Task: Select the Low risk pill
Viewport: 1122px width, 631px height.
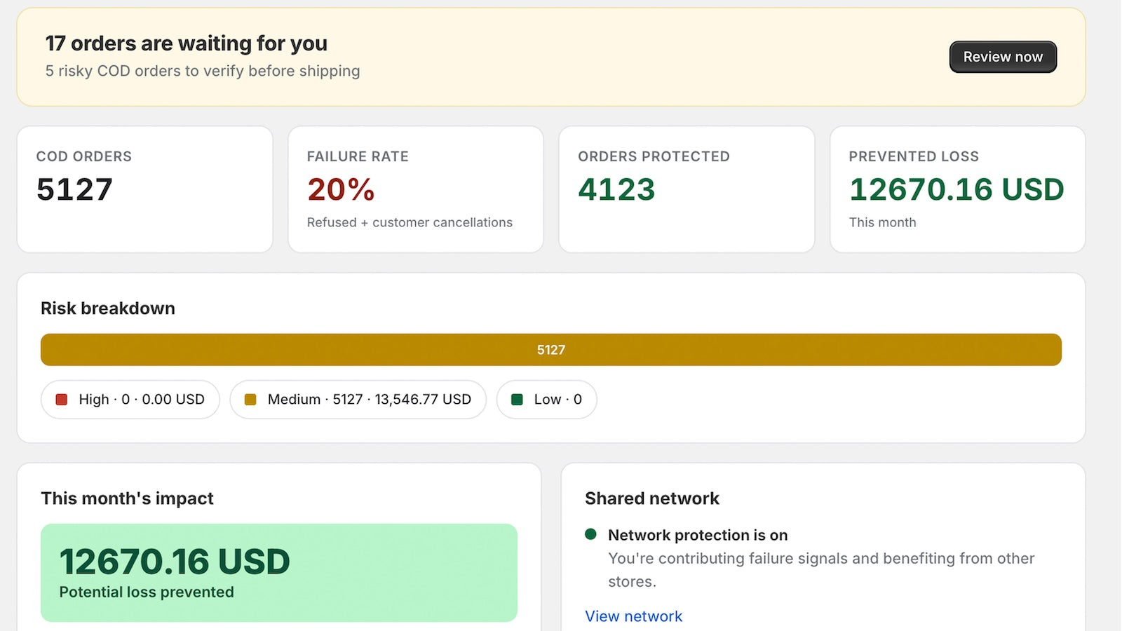Action: tap(546, 400)
